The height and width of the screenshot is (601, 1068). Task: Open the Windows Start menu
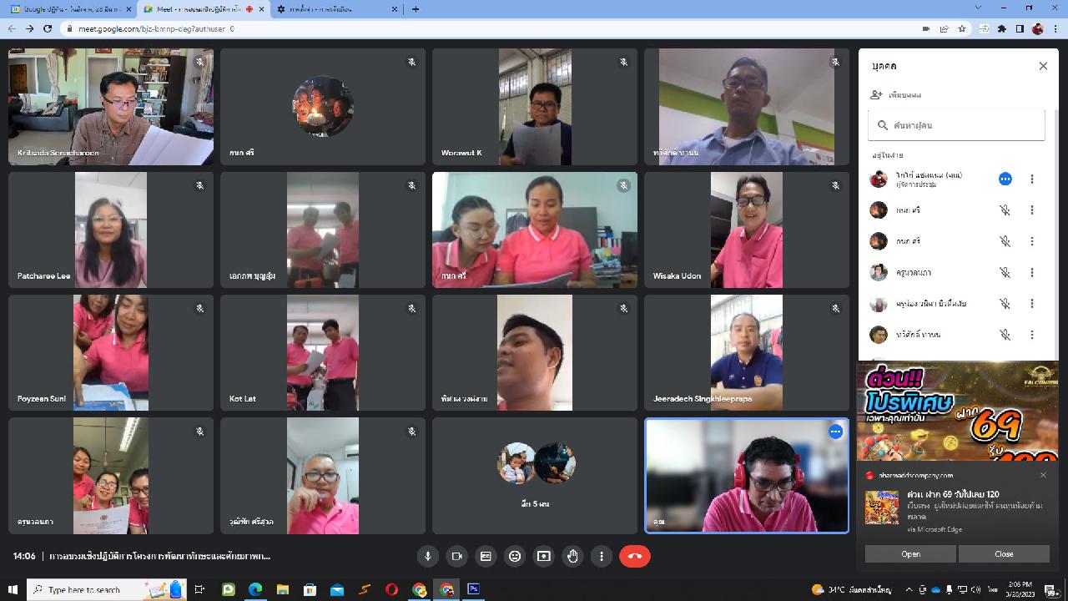13,590
